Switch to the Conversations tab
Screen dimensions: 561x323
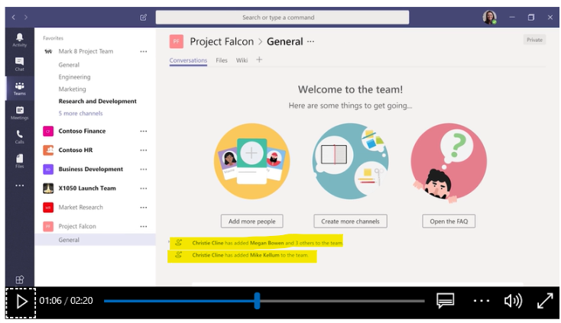coord(188,60)
